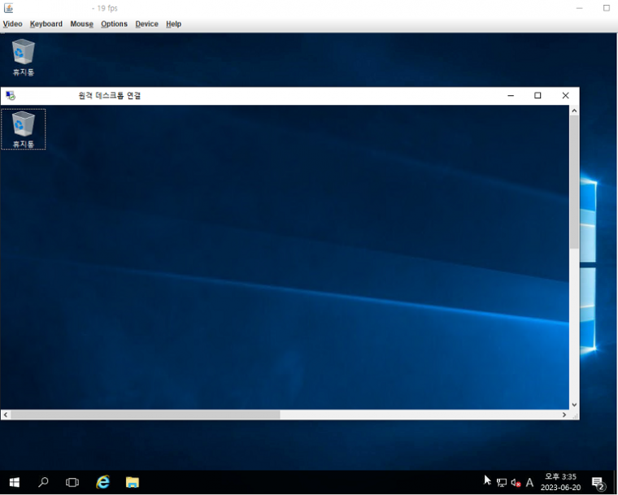Maximize the Remote Desktop Connection window

point(537,96)
